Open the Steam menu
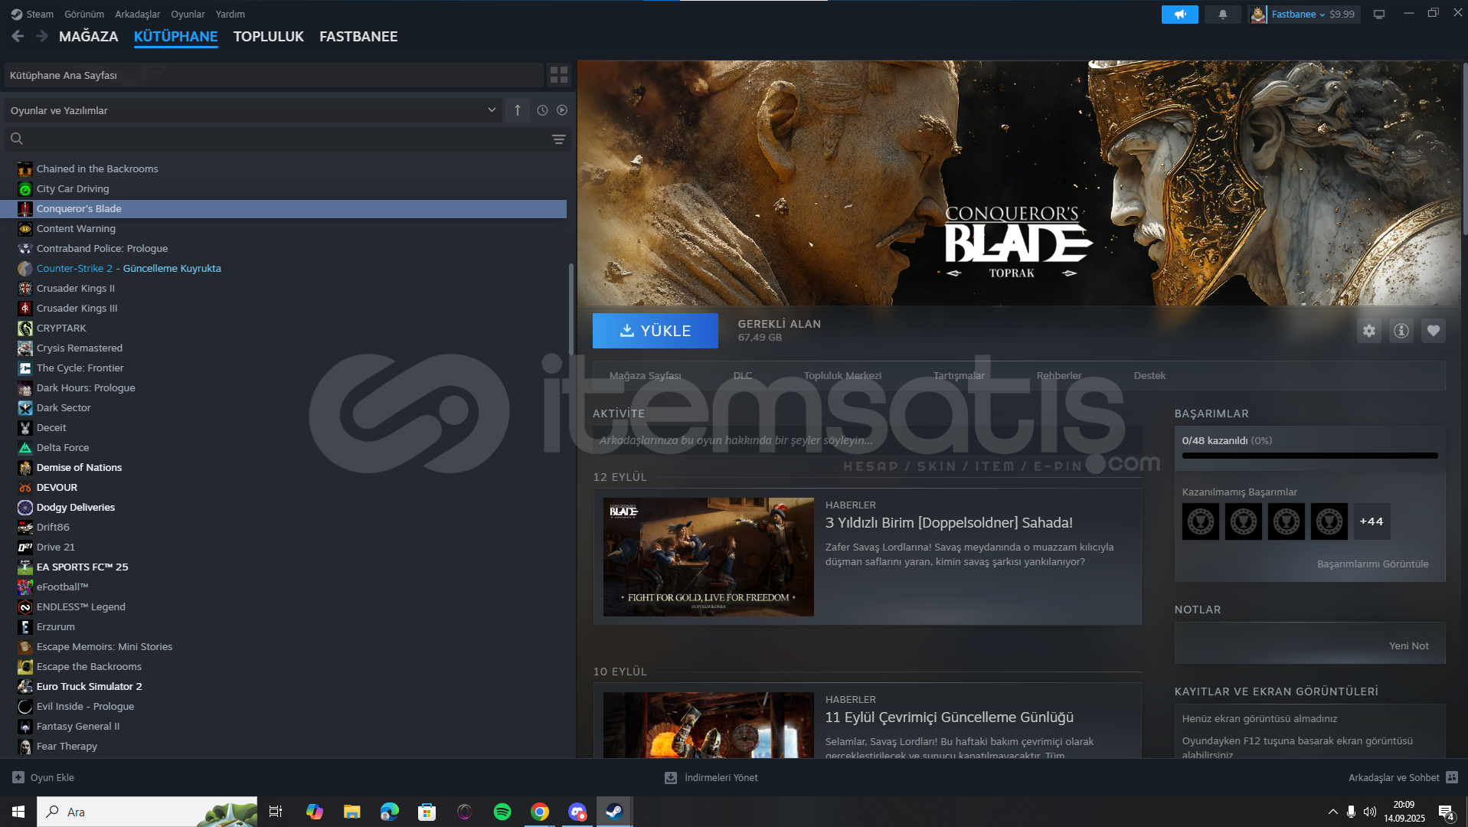The image size is (1468, 827). 32,15
